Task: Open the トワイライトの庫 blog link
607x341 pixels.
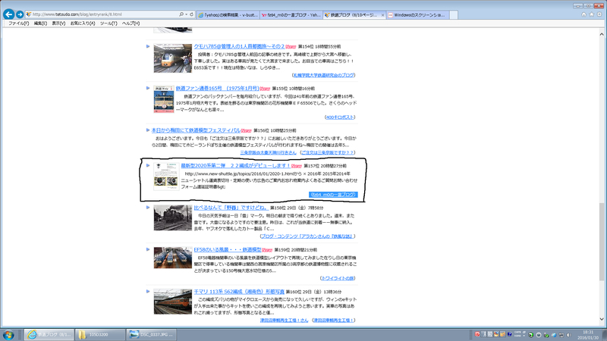Action: click(x=337, y=278)
